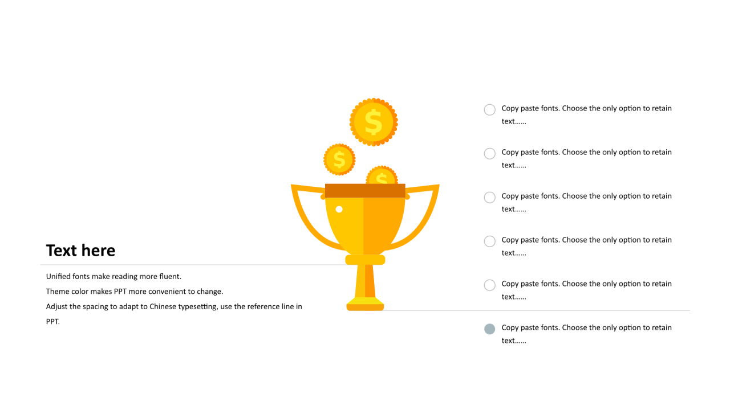The height and width of the screenshot is (410, 730).
Task: Select the medium dollar coin beside the trophy
Action: tap(339, 159)
